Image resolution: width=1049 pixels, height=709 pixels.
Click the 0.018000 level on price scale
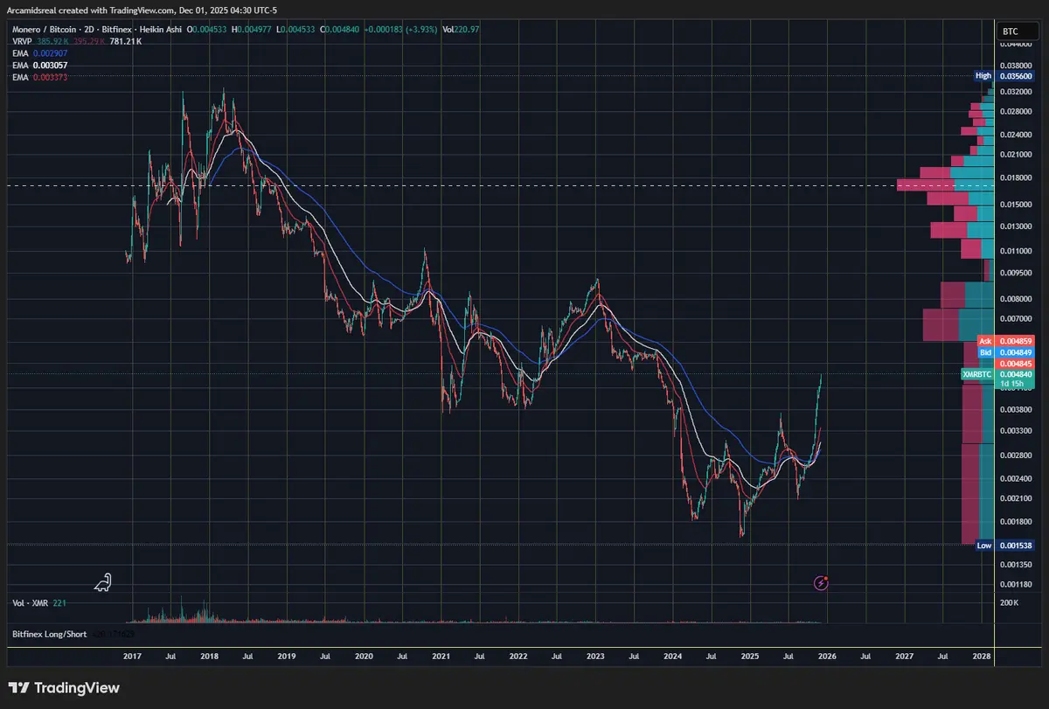[1015, 177]
